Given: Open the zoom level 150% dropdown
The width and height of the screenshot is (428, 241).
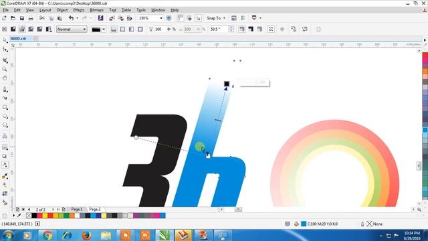Looking at the screenshot, I should click(161, 18).
